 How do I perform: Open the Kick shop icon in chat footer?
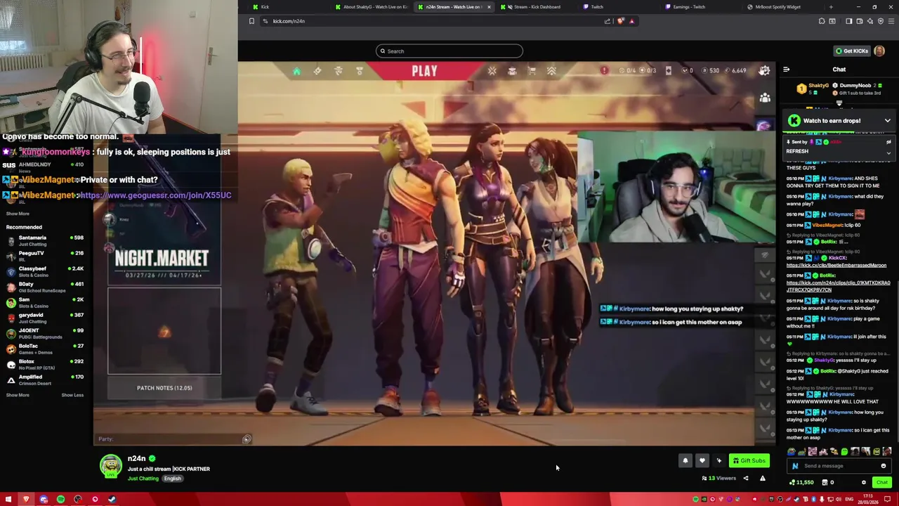pyautogui.click(x=825, y=483)
